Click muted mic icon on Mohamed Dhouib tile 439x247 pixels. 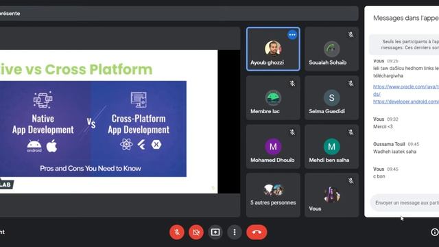(x=292, y=132)
